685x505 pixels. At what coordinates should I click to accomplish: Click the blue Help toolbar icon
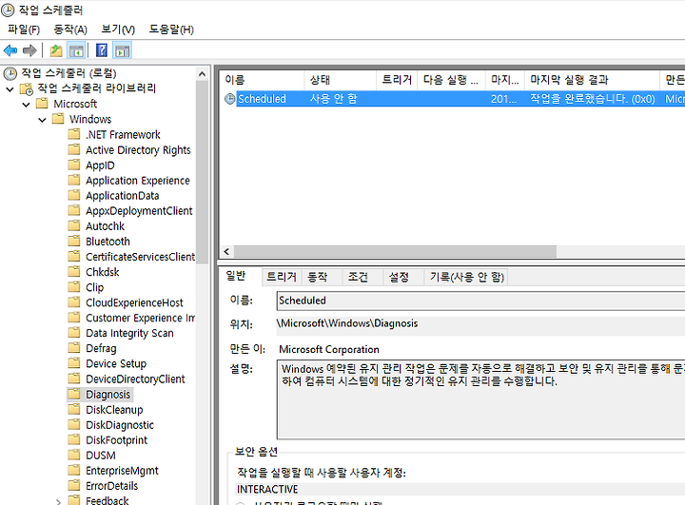click(102, 50)
